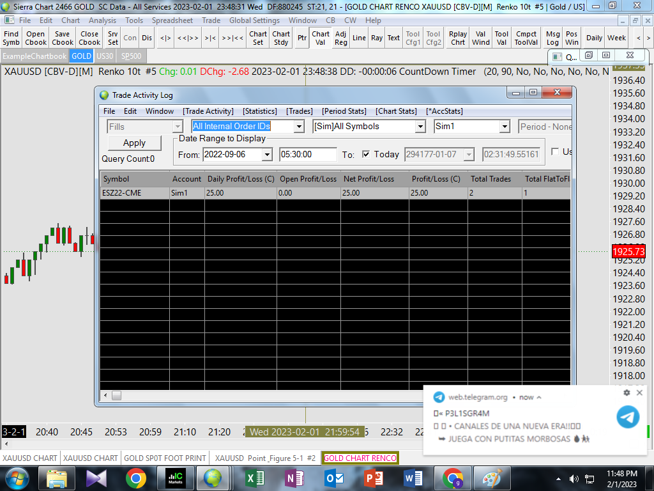Switch to the US30 chartbook tab
654x491 pixels.
coord(105,56)
